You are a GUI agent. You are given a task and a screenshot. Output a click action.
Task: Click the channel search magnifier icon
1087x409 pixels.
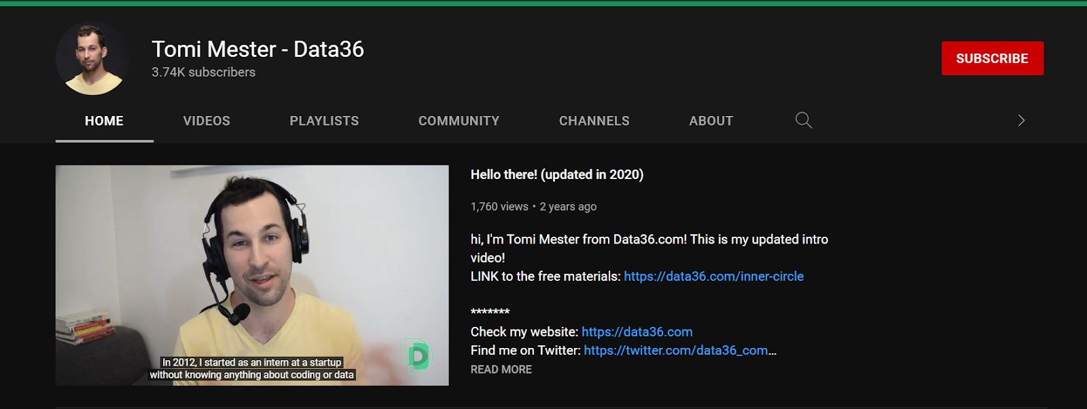(x=803, y=121)
